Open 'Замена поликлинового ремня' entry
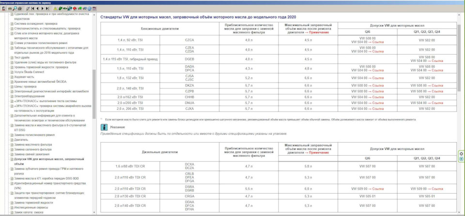 coord(34,135)
